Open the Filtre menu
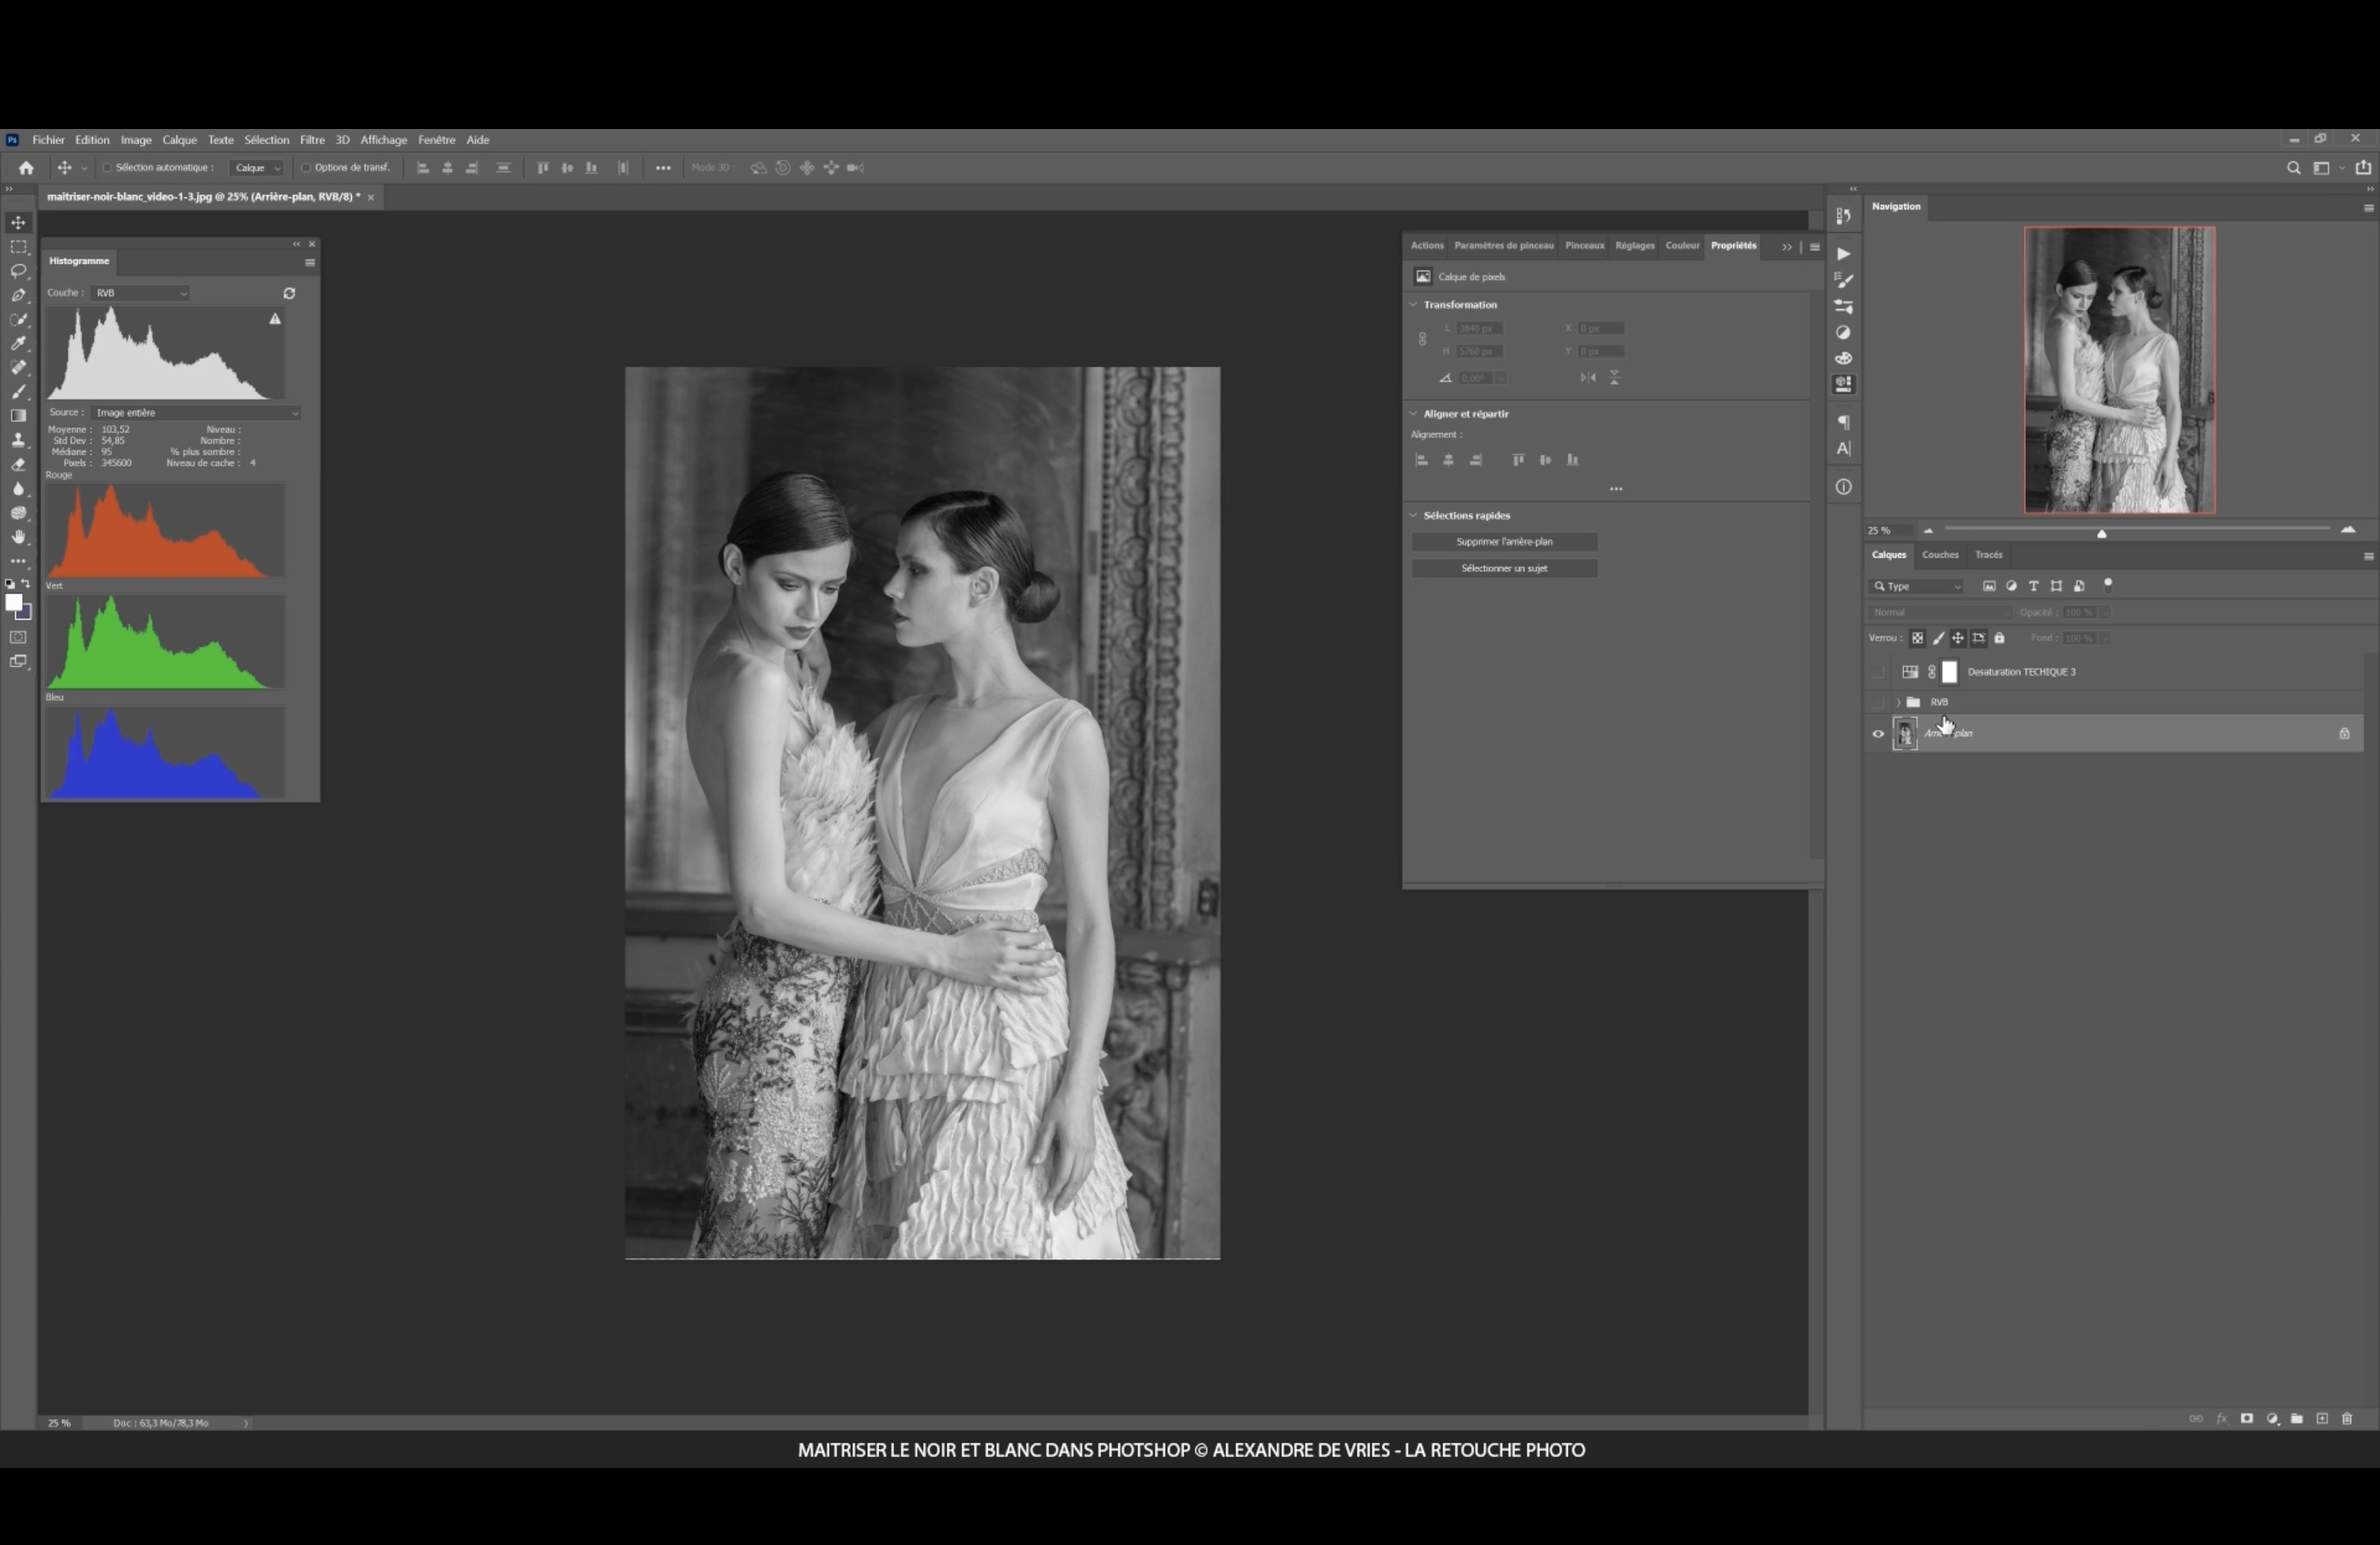Screen dimensions: 2380x1545 [x=312, y=140]
